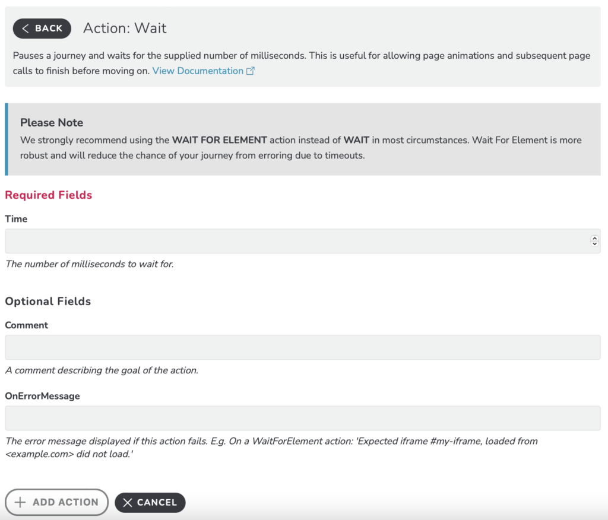Click the Please Note heading
Image resolution: width=608 pixels, height=520 pixels.
pyautogui.click(x=52, y=122)
